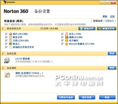
Task: Click the 视频 film strip icon
Action: 67,37
